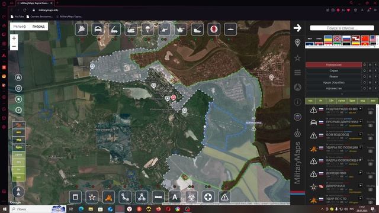The height and width of the screenshot is (213, 379).
Task: Select the aircraft unit icon
Action: coord(81,29)
